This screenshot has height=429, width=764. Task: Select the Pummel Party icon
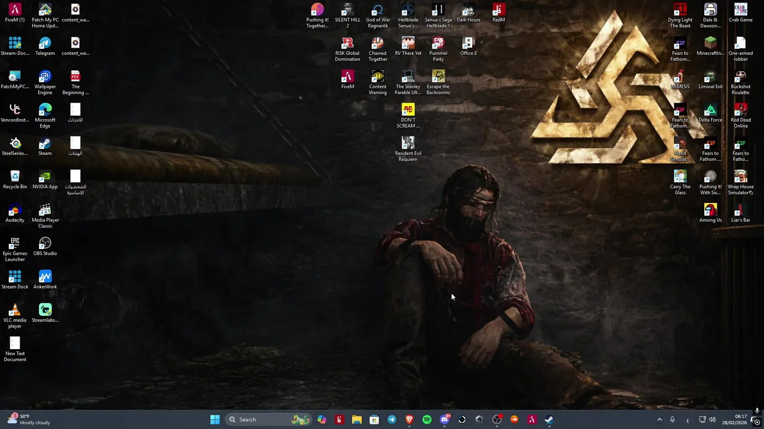pyautogui.click(x=438, y=50)
